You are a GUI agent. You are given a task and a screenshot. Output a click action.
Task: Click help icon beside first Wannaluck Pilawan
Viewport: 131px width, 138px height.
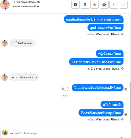122,34
